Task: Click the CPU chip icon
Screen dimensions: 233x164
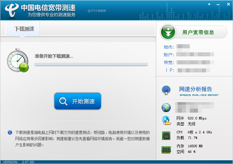Action: (166, 135)
